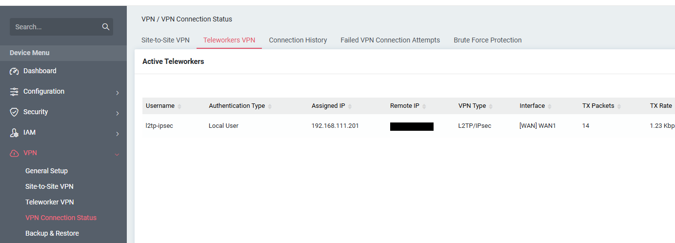Click the Security shield icon
This screenshot has width=675, height=243.
click(x=14, y=112)
